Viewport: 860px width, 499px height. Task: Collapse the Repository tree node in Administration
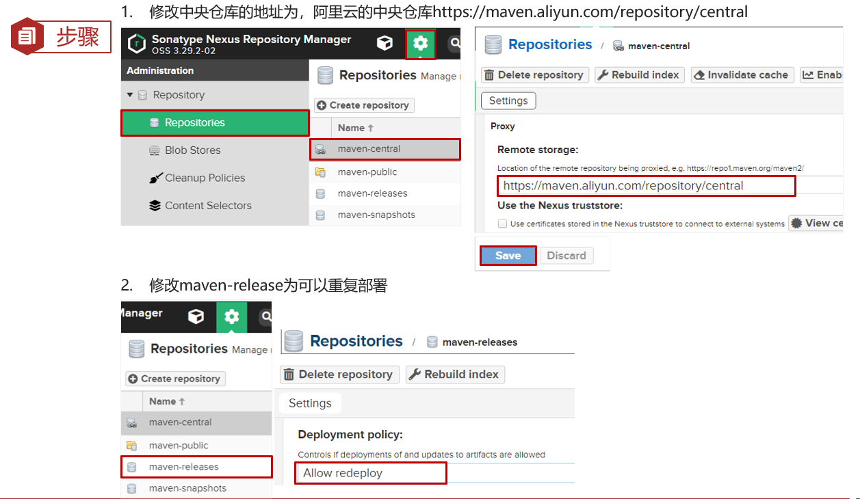[x=130, y=95]
